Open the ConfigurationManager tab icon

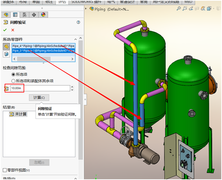click(x=25, y=15)
